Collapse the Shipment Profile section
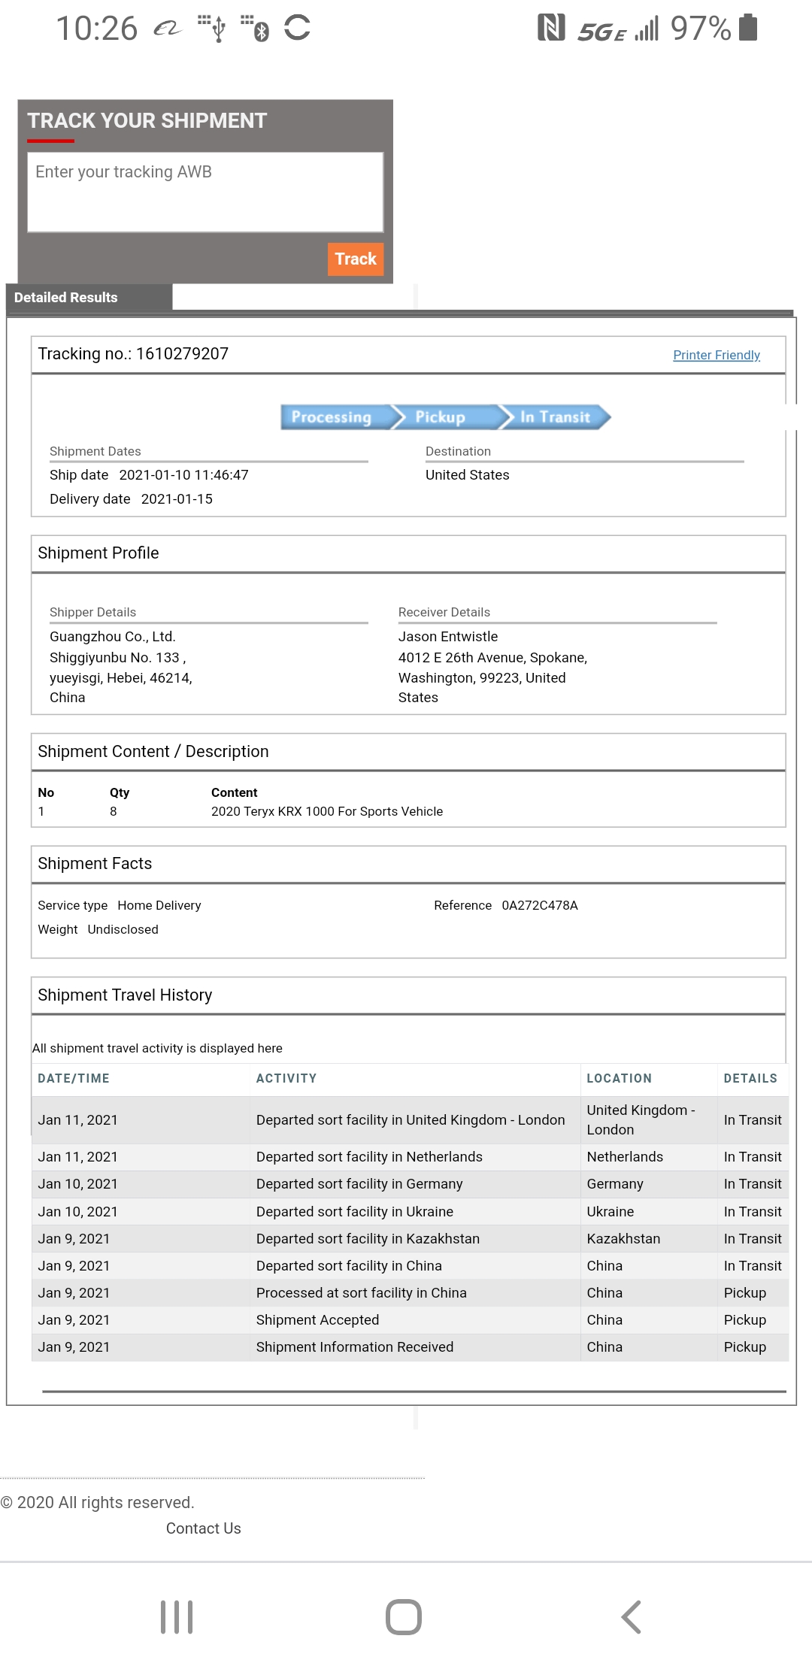Viewport: 812px width, 1669px height. 98,553
